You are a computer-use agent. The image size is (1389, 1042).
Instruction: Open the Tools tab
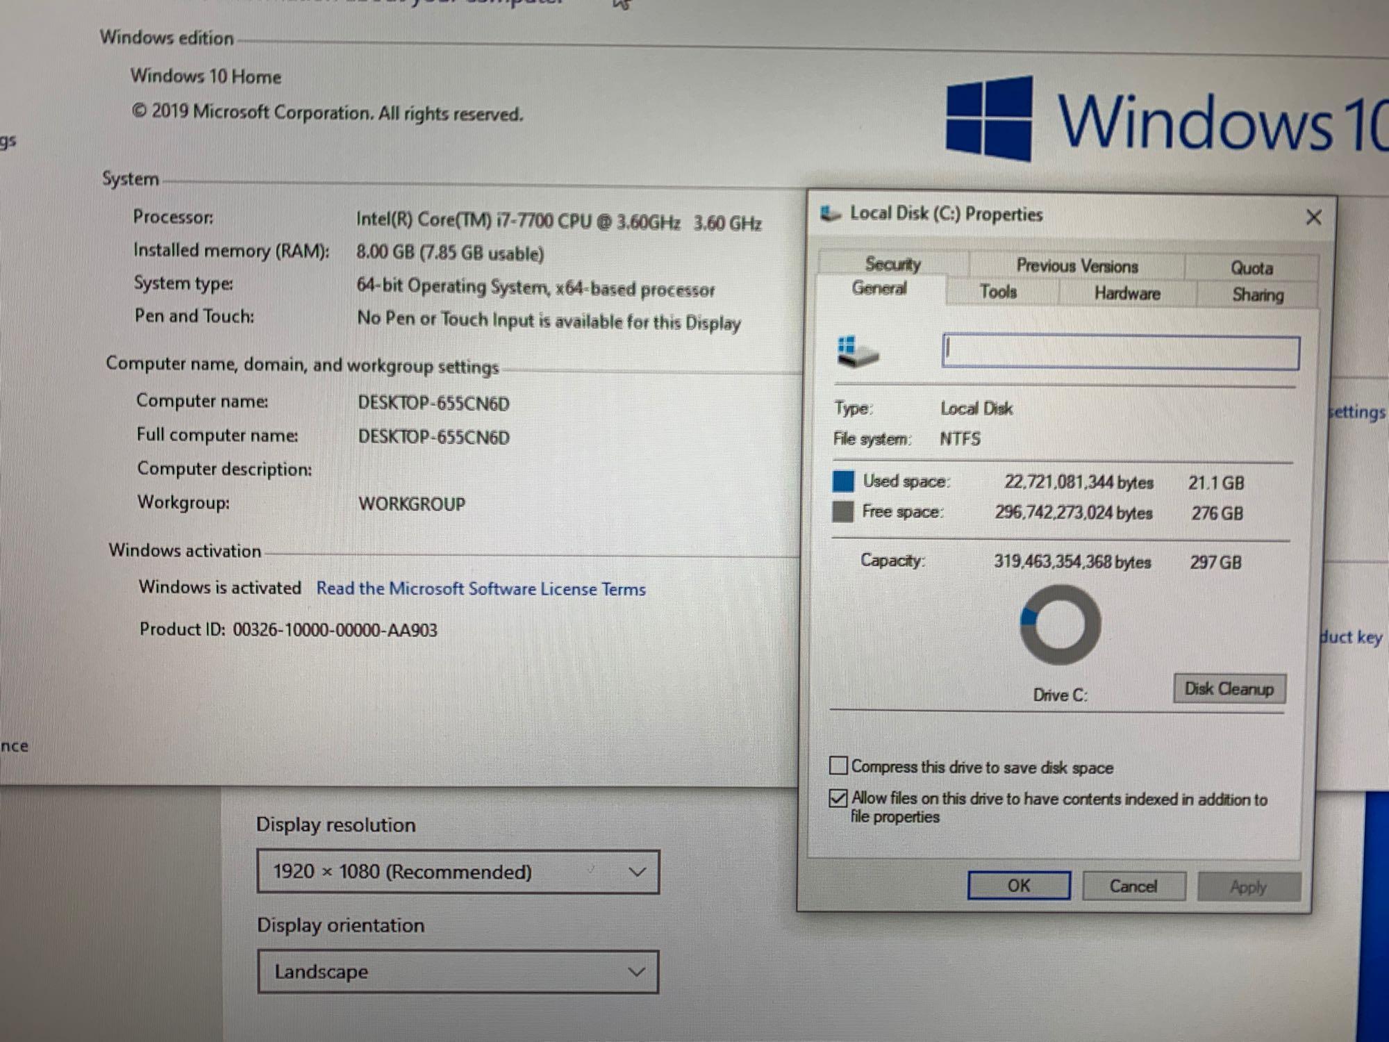point(998,292)
